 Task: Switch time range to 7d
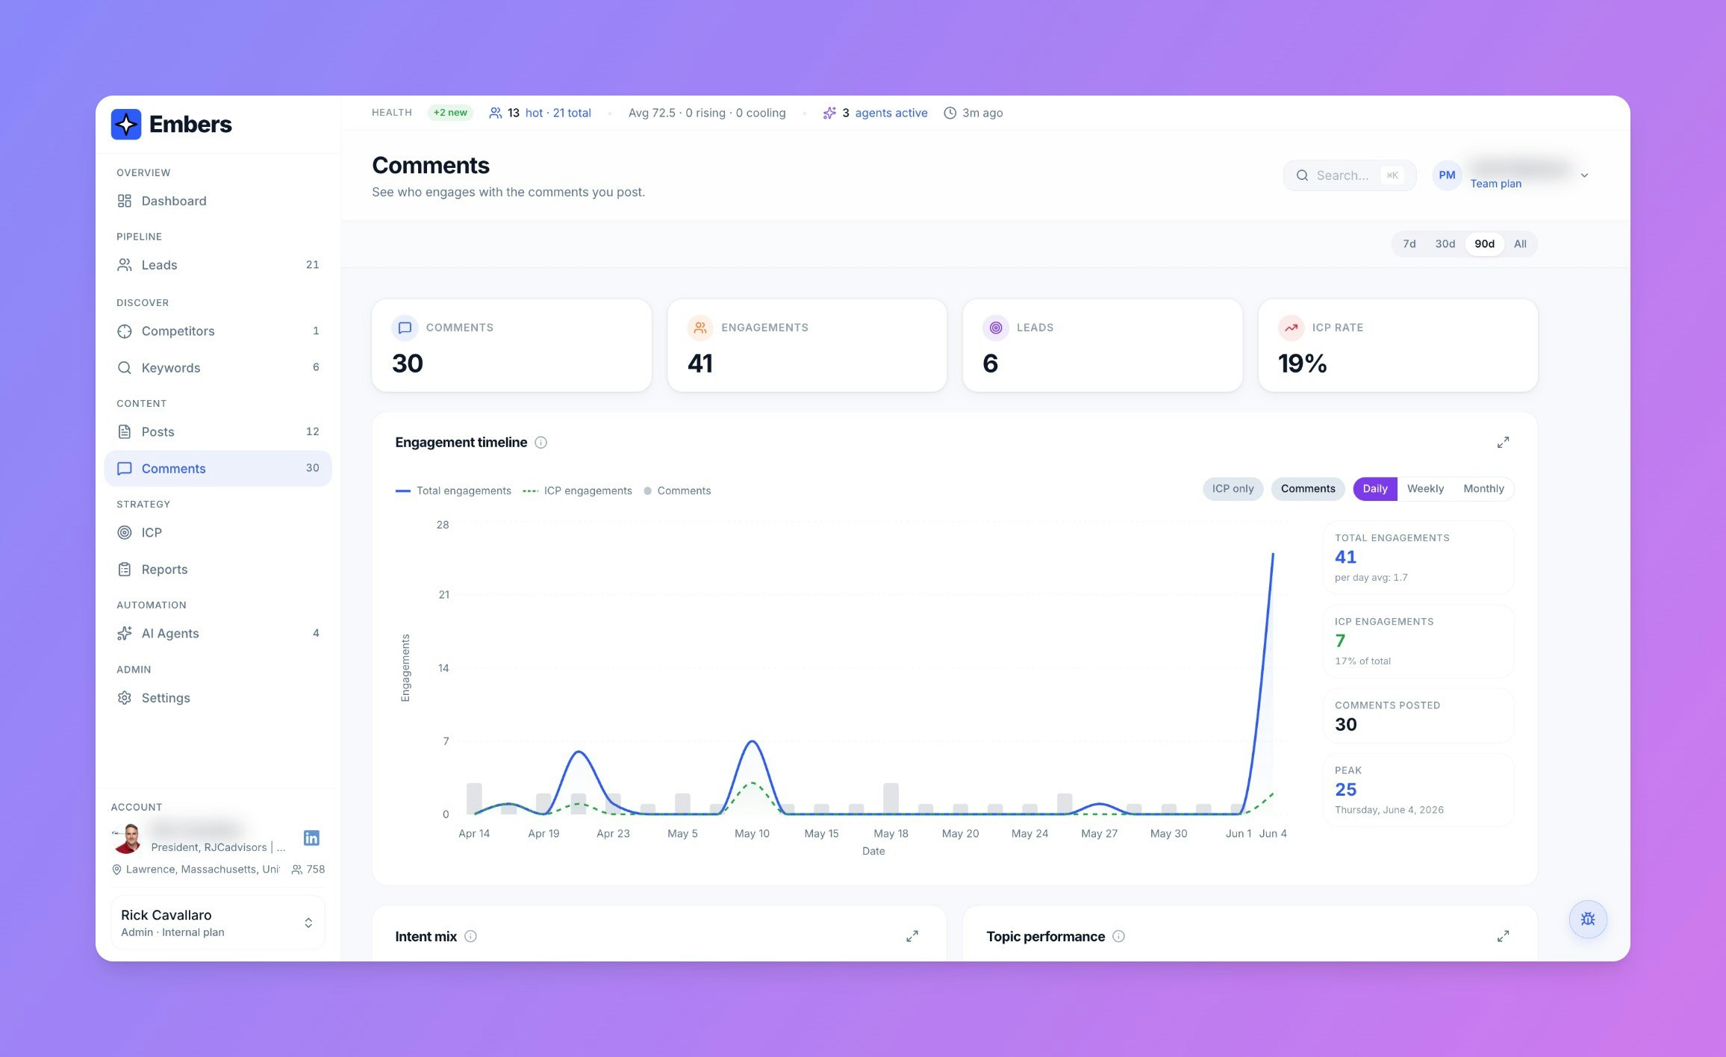point(1409,244)
